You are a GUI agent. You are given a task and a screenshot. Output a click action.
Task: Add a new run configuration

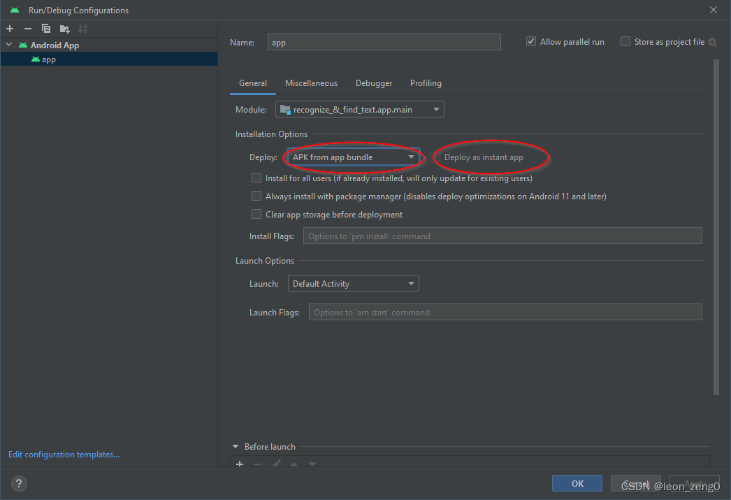(10, 29)
